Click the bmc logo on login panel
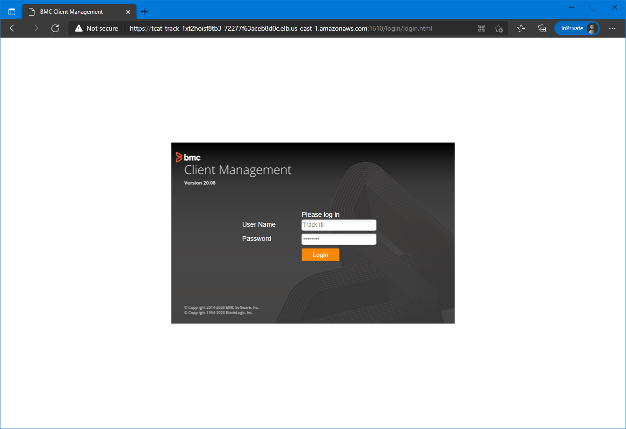Screen dimensions: 626x429 coord(188,157)
